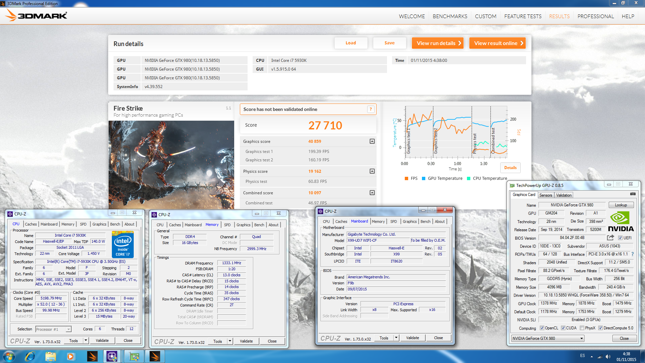Open Tools dropdown arrow in the Mainboard CPU-Z window
The height and width of the screenshot is (363, 645).
pos(396,338)
